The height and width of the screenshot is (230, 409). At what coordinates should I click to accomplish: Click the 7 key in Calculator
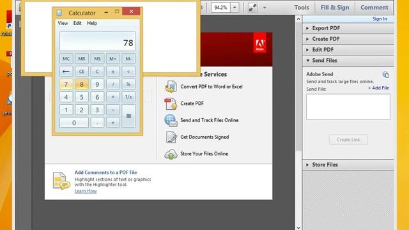point(66,84)
